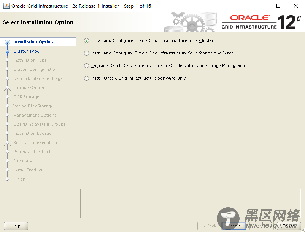
Task: Click the Storage Option step label
Action: coord(29,88)
